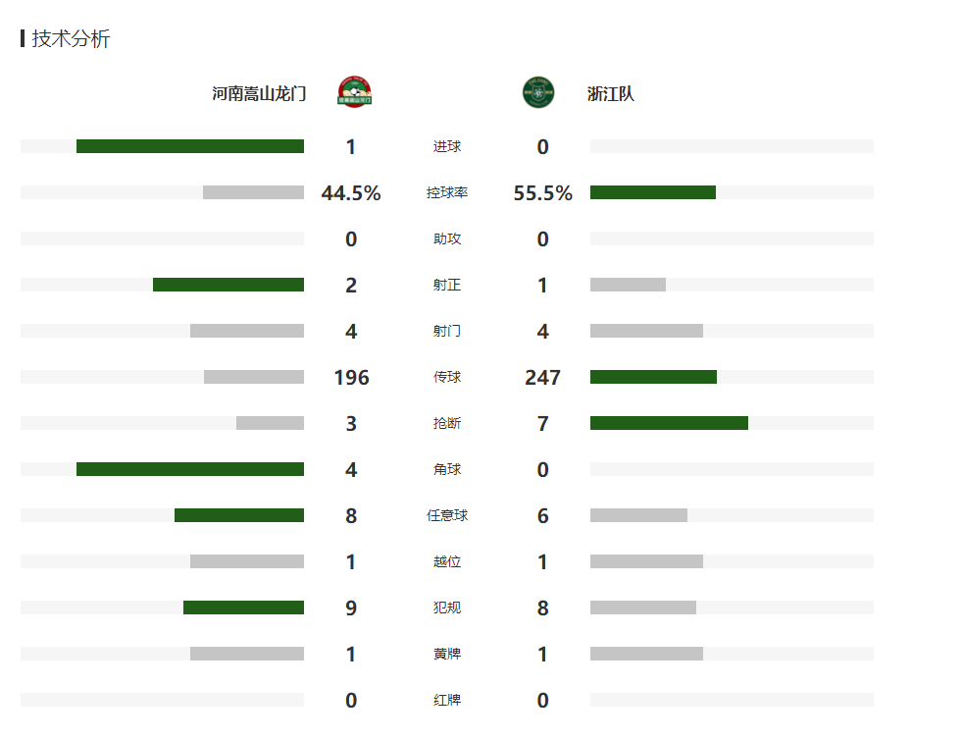The width and height of the screenshot is (962, 740).
Task: Click the 黄牌 stat label
Action: (x=447, y=654)
